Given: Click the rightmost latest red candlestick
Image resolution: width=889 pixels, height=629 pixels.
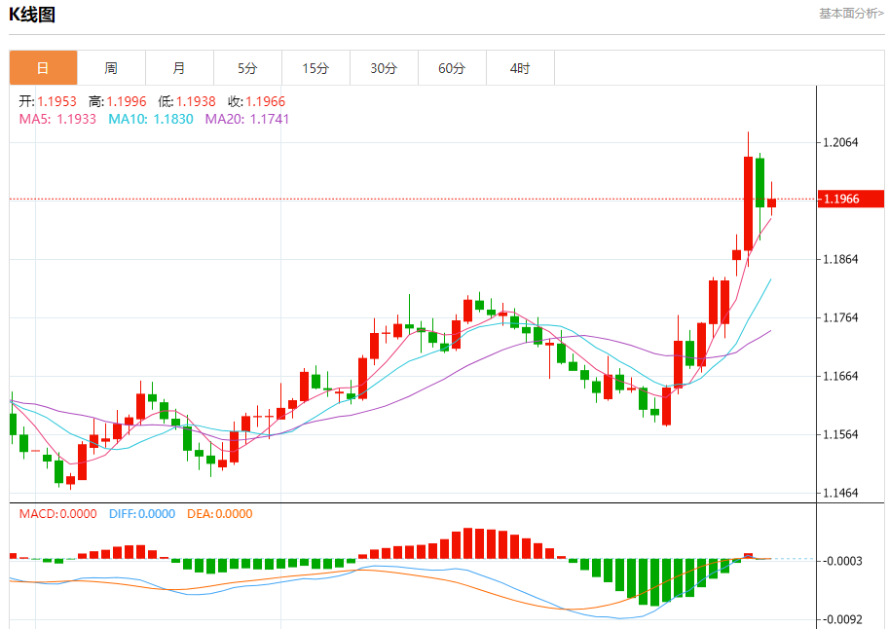Looking at the screenshot, I should click(771, 203).
